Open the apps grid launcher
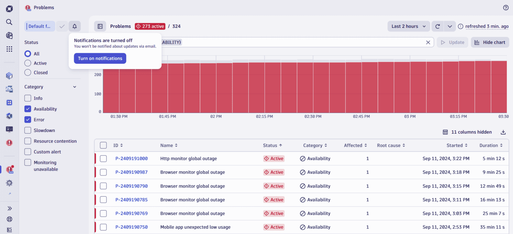 (9, 48)
